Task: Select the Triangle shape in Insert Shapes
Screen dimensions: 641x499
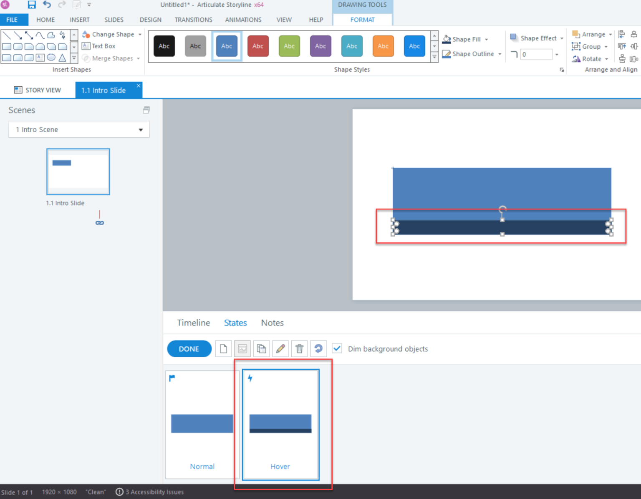Action: 62,58
